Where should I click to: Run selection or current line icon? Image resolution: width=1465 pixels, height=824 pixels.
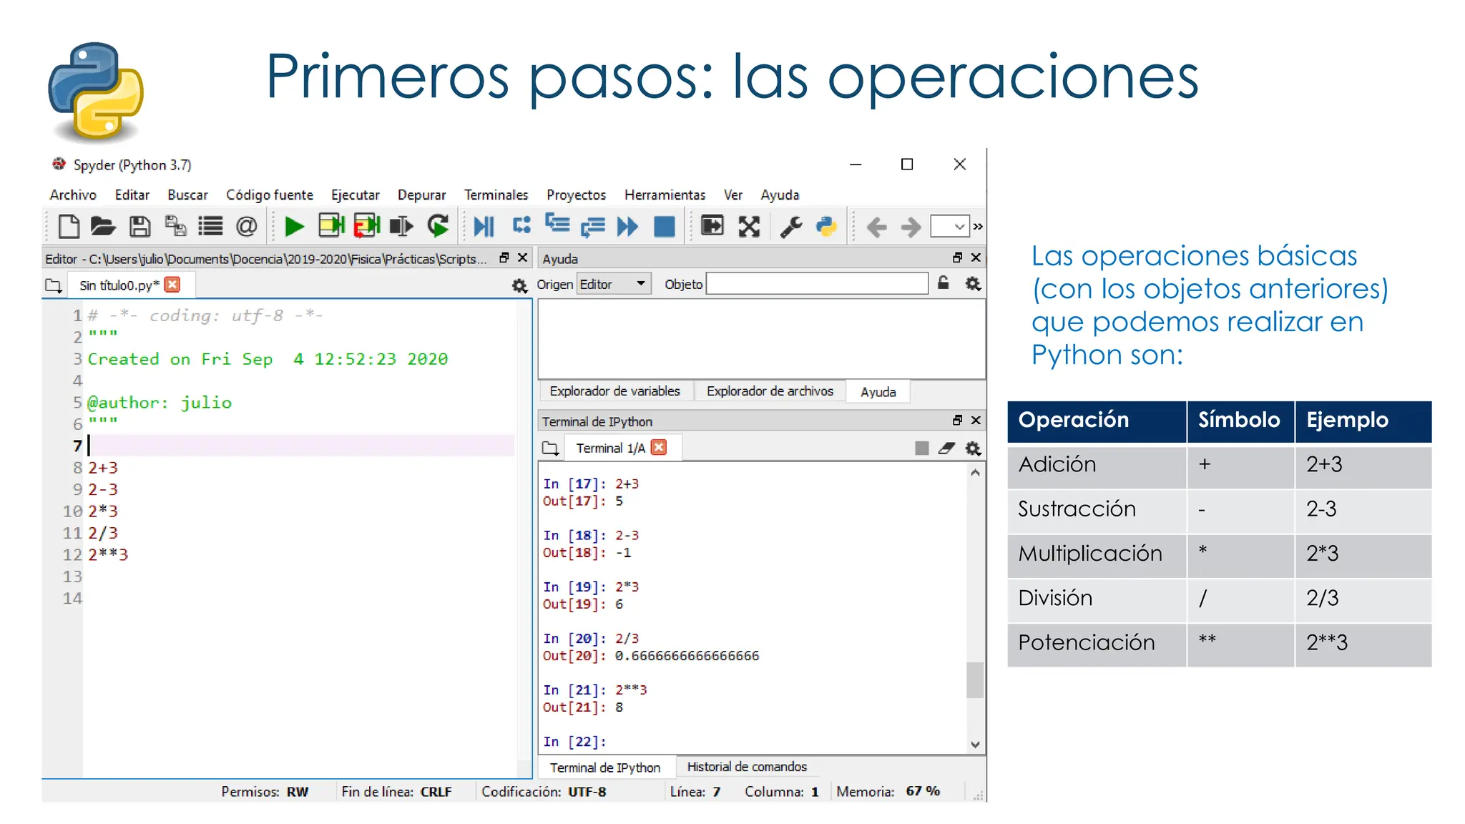pyautogui.click(x=401, y=227)
